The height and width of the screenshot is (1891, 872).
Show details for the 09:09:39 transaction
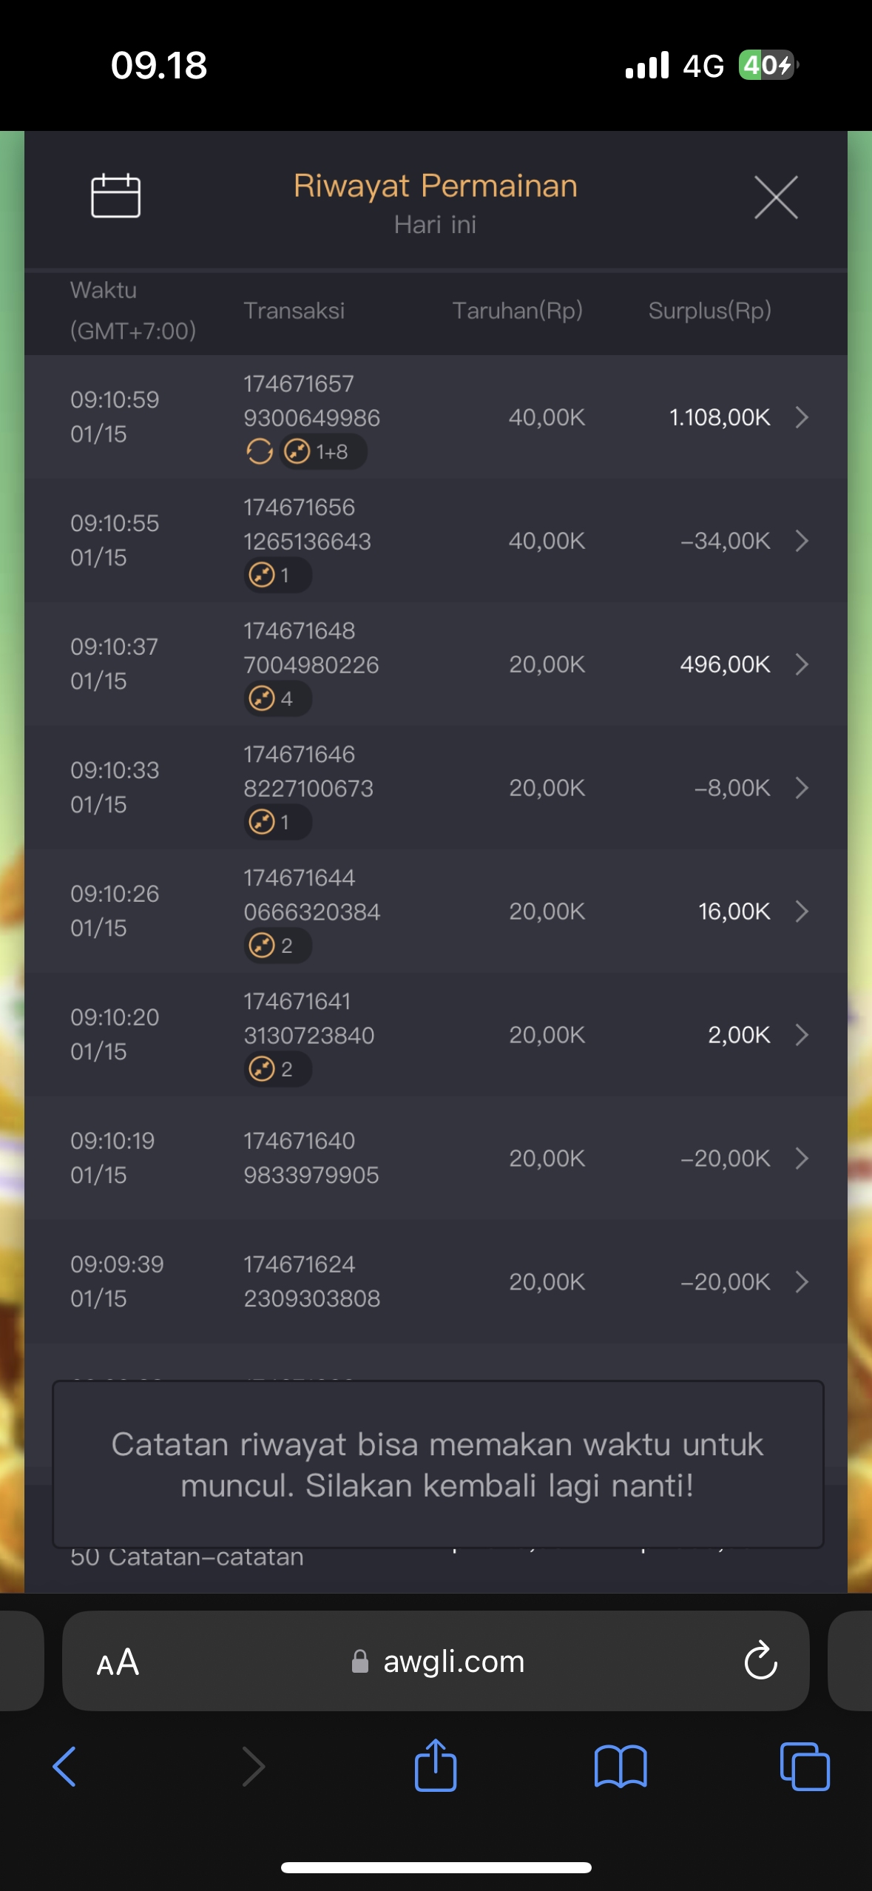coord(802,1282)
